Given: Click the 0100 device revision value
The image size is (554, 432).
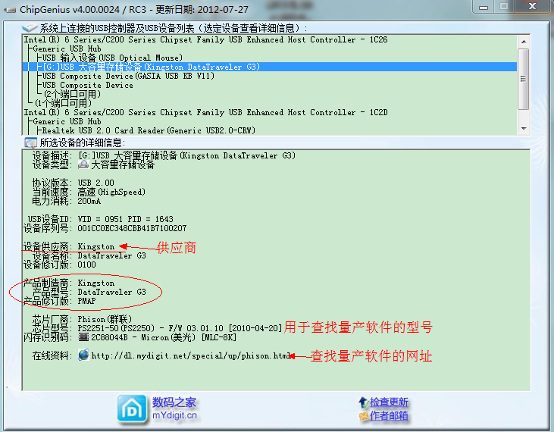Looking at the screenshot, I should click(86, 265).
